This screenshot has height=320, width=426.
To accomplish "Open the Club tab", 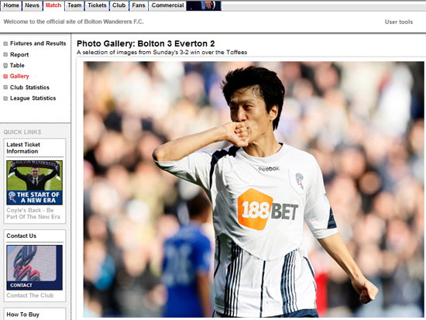I will pyautogui.click(x=119, y=5).
